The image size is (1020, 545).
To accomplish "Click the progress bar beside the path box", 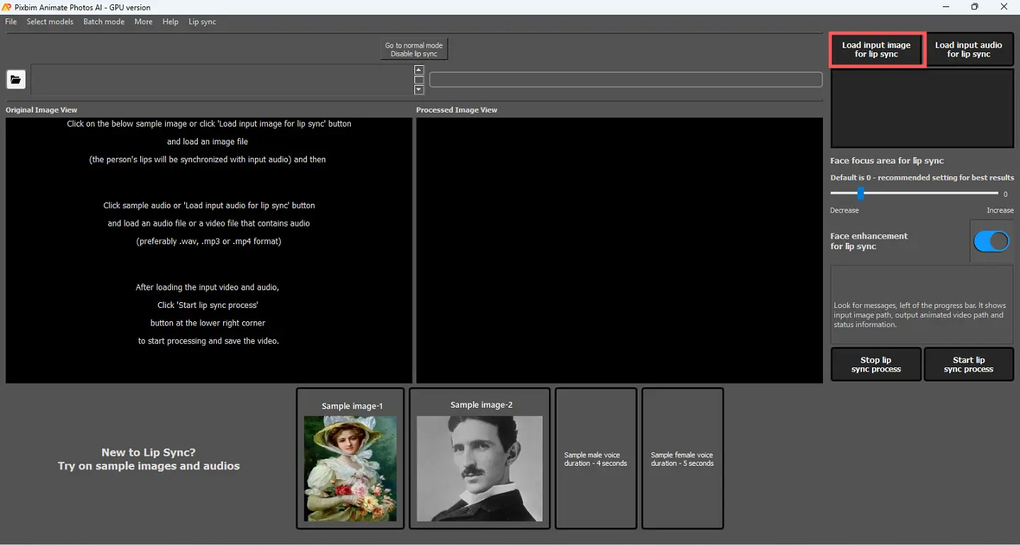I will coord(626,79).
